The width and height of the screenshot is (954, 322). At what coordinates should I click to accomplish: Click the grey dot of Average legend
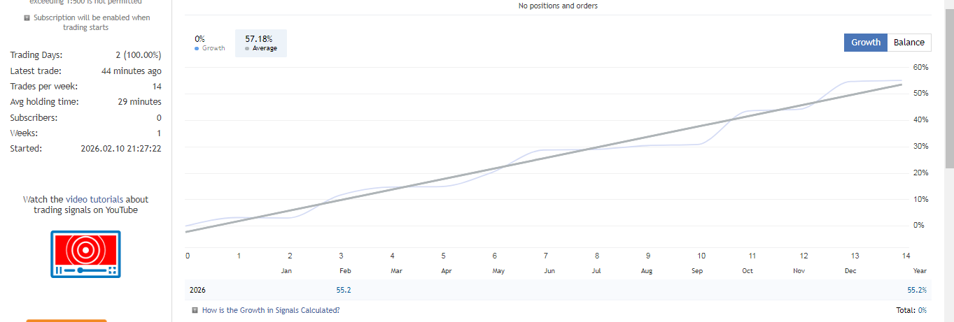tap(248, 49)
